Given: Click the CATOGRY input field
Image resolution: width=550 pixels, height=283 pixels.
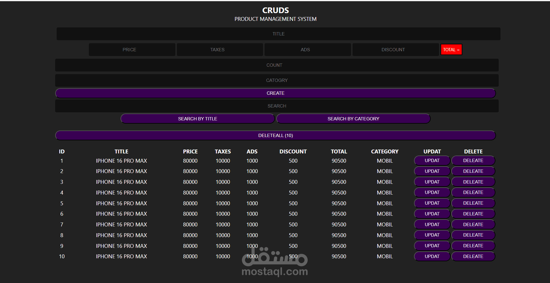Looking at the screenshot, I should coord(277,80).
